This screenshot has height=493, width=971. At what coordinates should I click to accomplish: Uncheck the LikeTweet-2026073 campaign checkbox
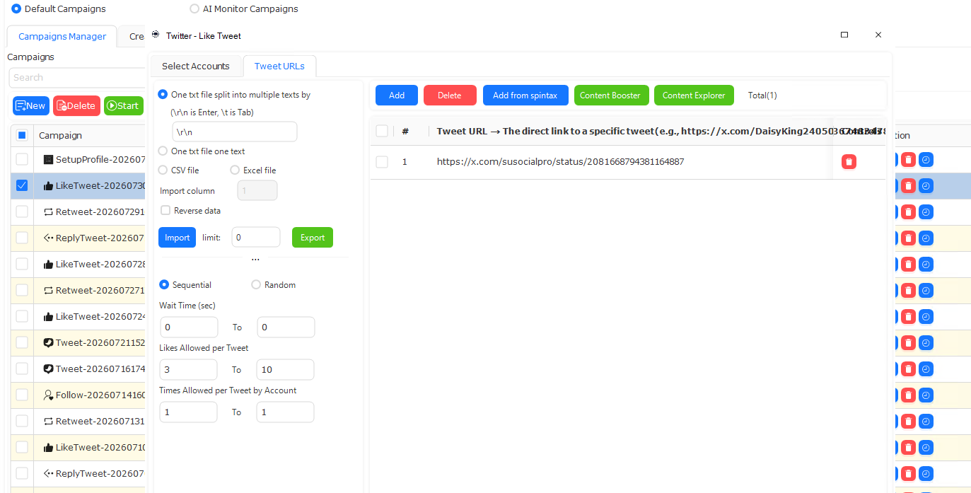(22, 185)
